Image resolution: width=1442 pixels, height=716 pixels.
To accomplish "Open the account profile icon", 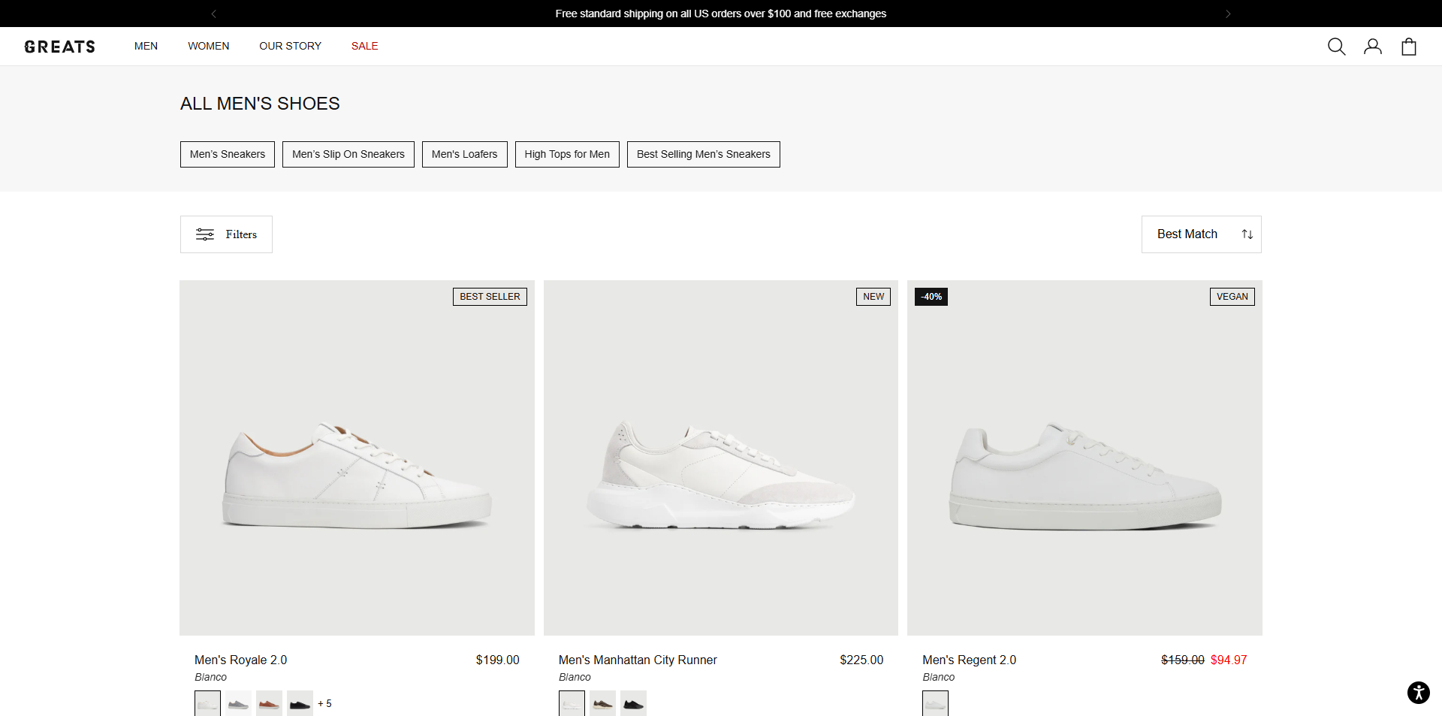I will (1373, 47).
